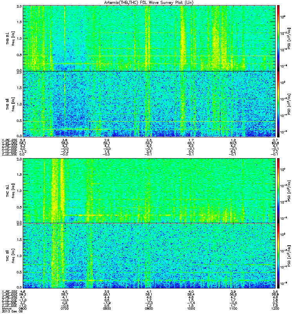Click the 'X_RE_GSE' row label under the THB panels
This screenshot has height=314, width=294.
(9, 140)
